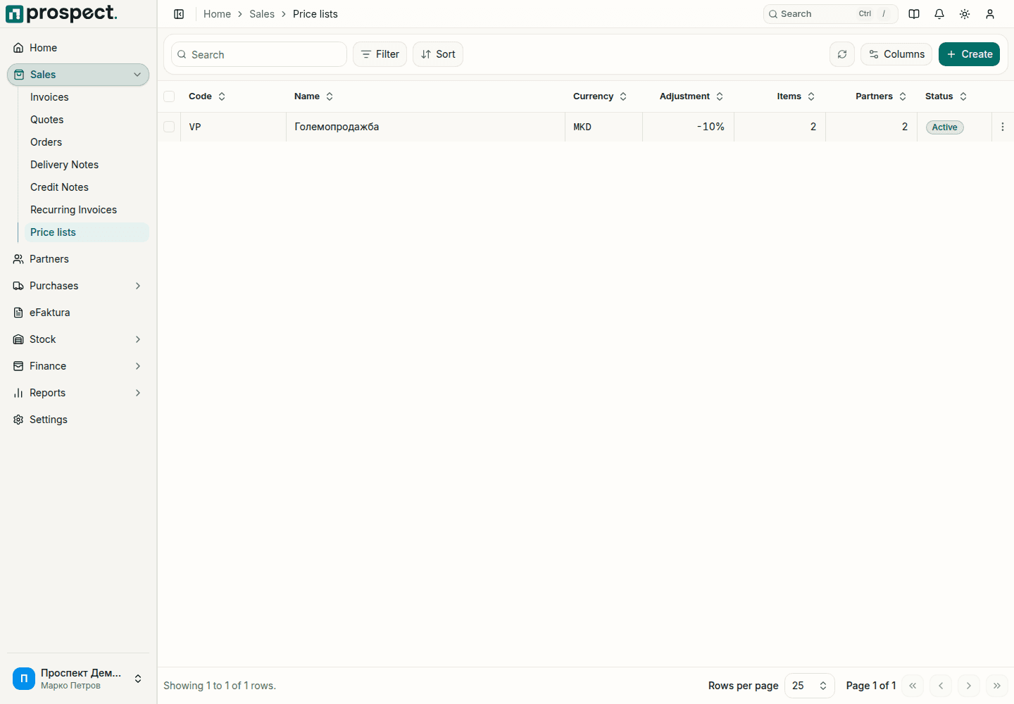This screenshot has width=1014, height=704.
Task: Sort by Currency column
Action: (x=599, y=96)
